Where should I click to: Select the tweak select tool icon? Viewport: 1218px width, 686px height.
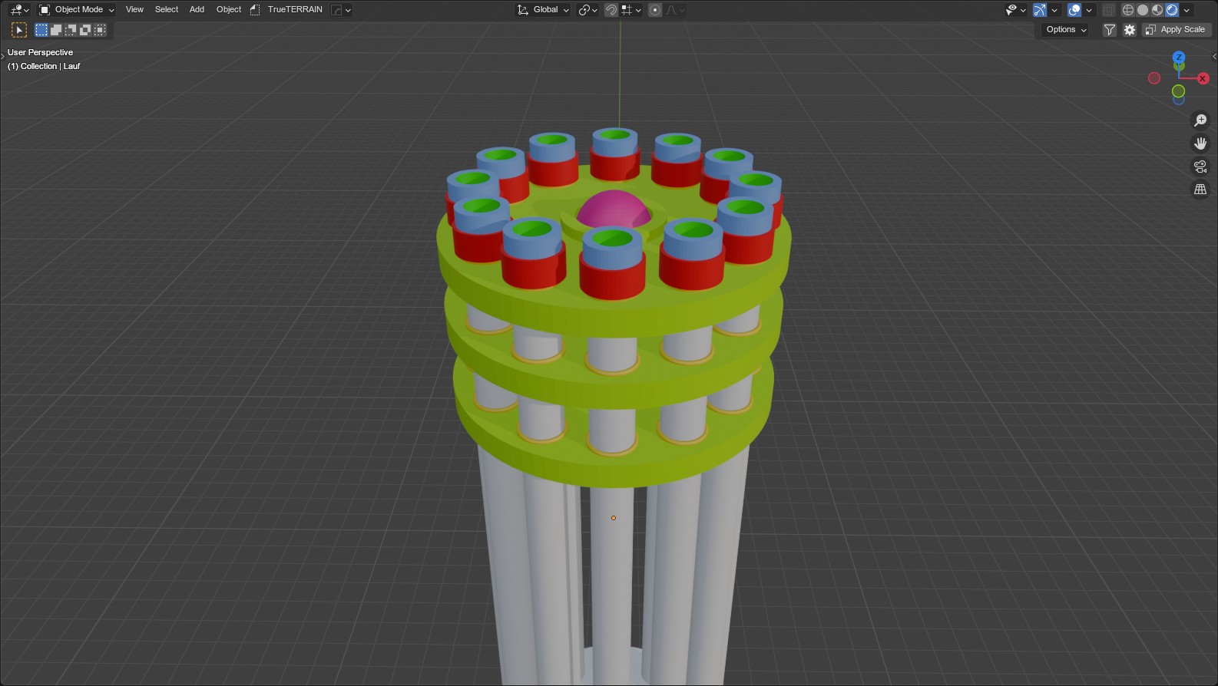coord(19,30)
